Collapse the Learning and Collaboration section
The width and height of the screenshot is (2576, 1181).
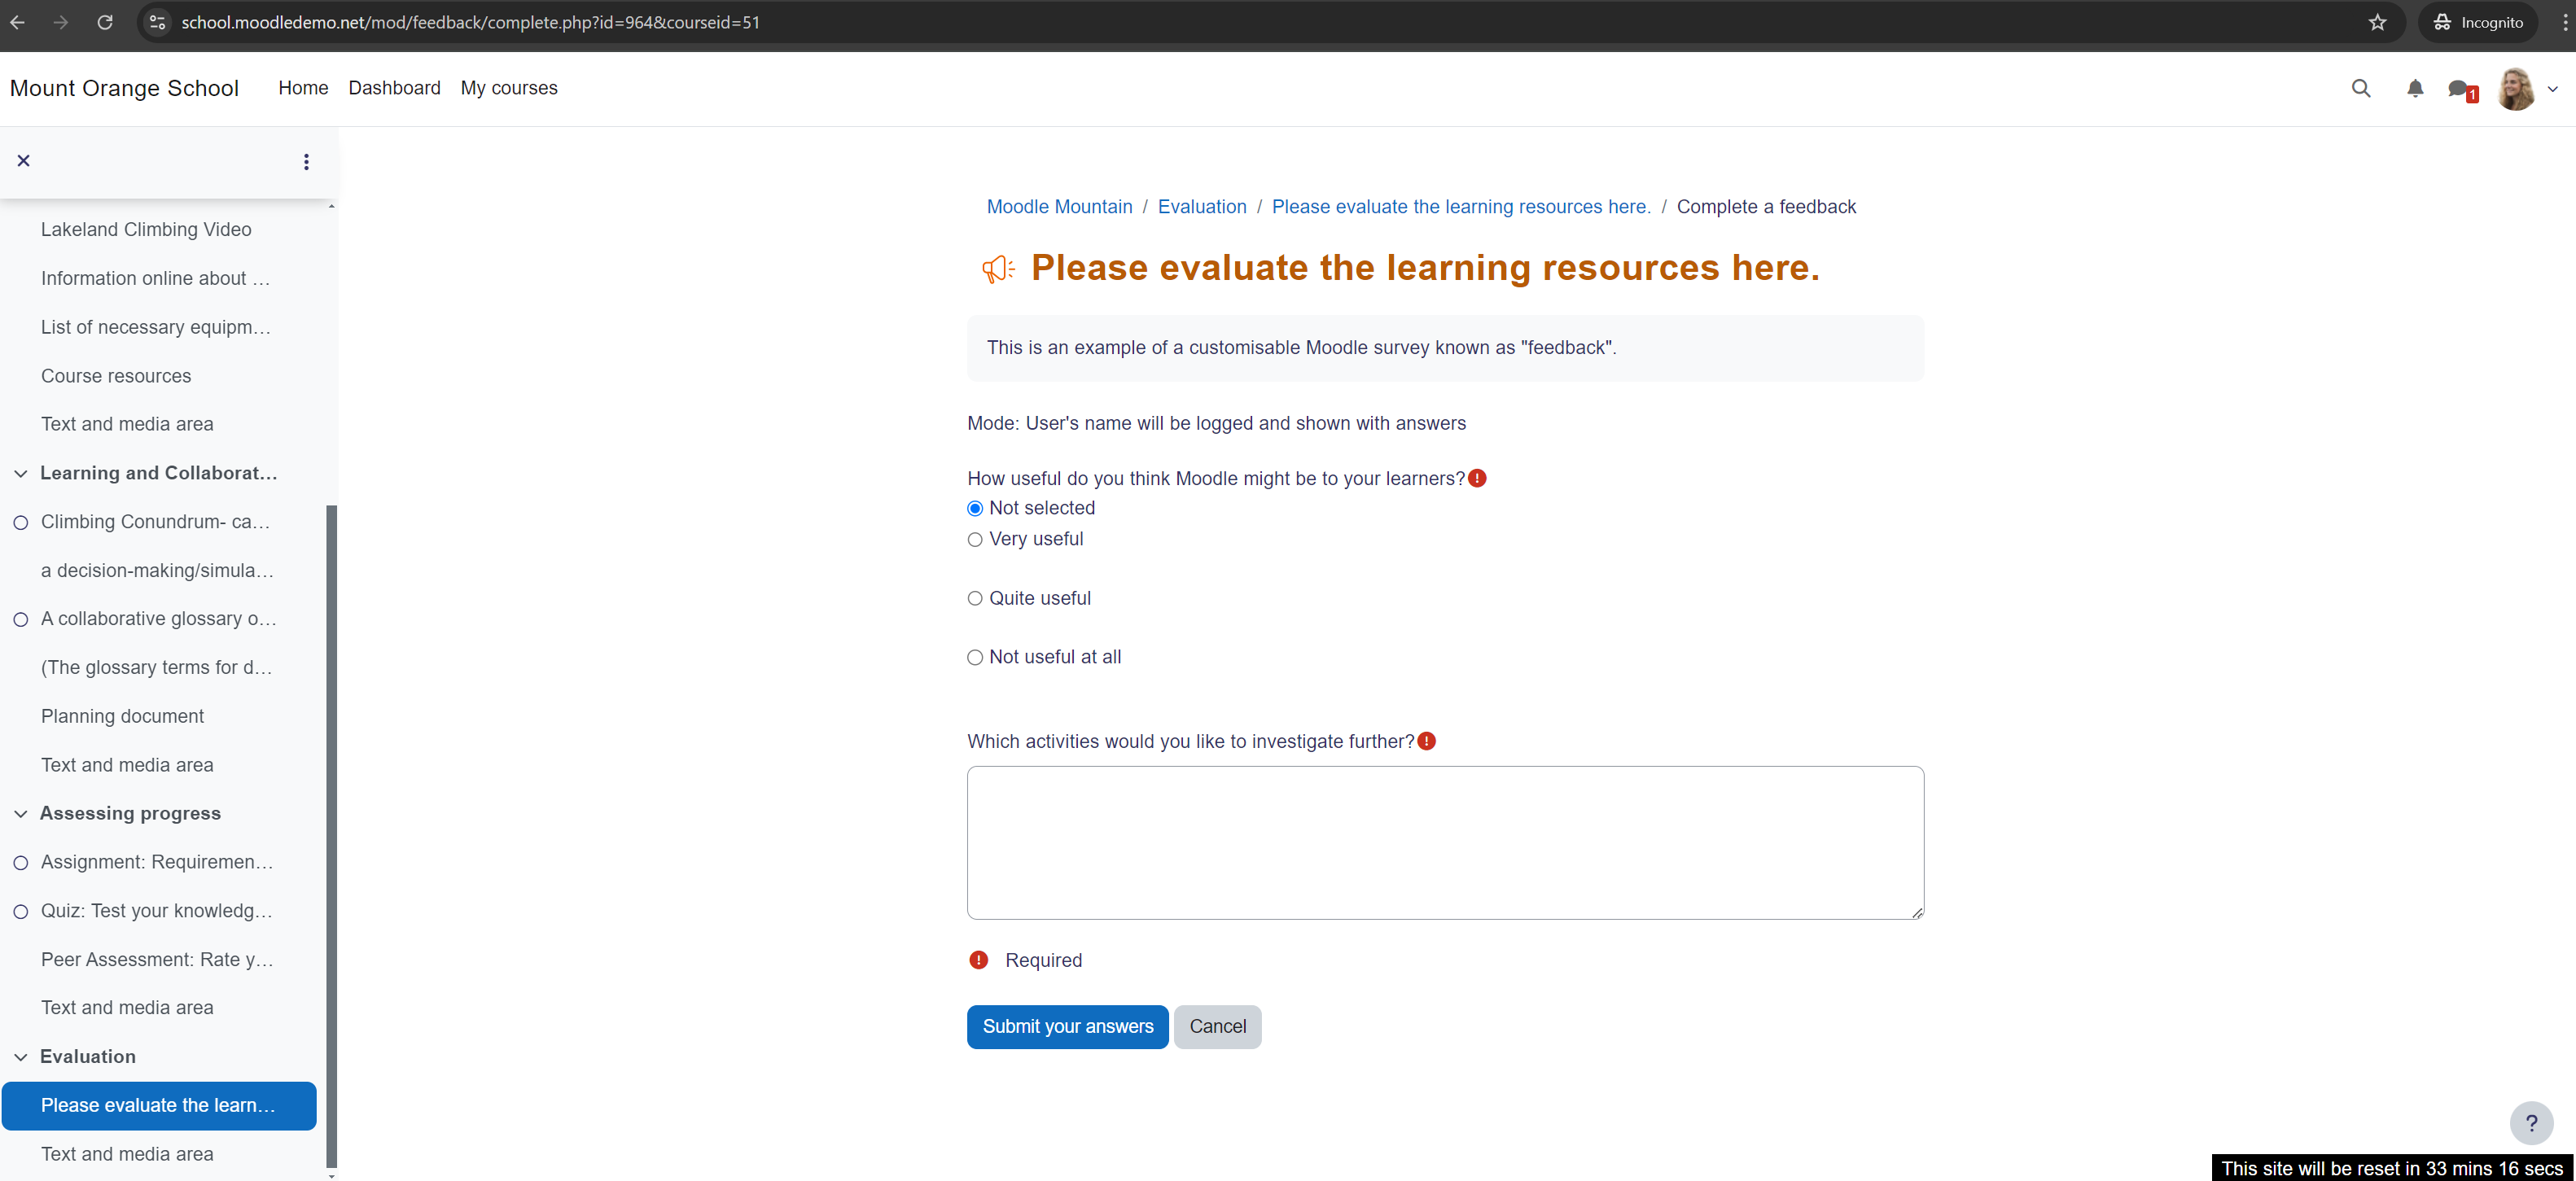coord(21,474)
